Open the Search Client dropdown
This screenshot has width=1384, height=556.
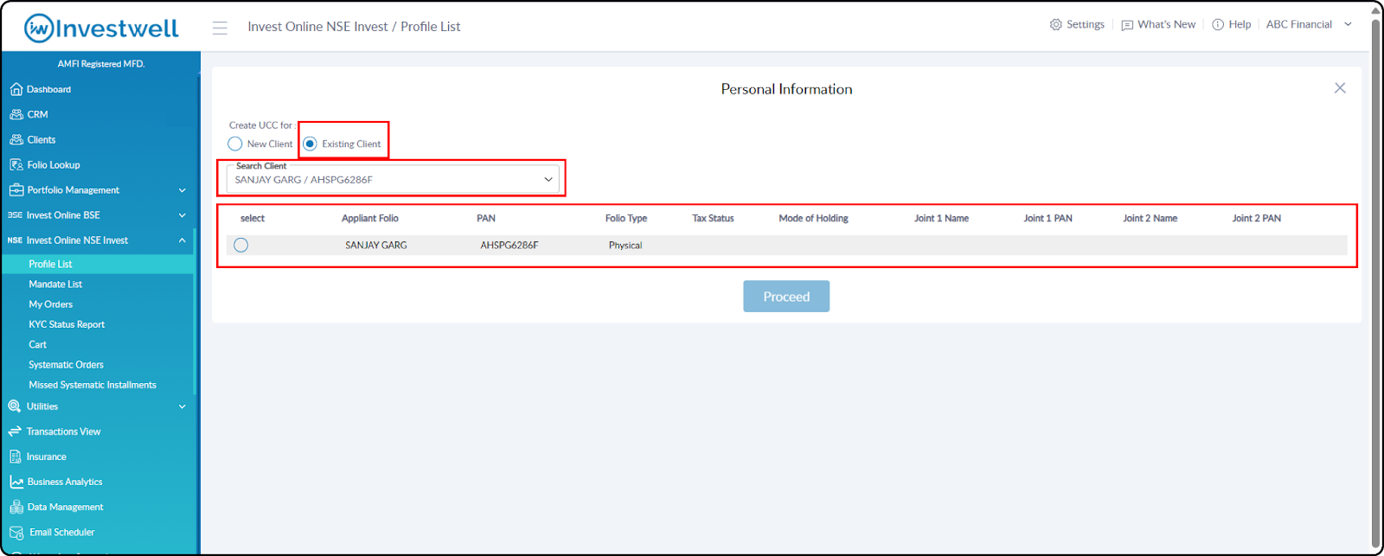pos(393,179)
